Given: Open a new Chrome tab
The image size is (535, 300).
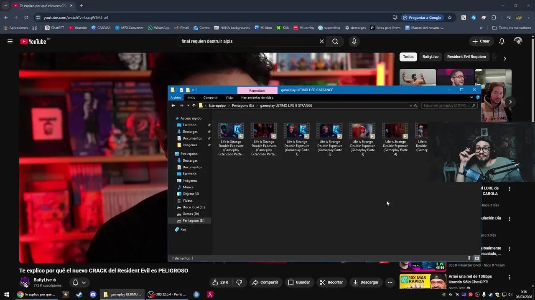Looking at the screenshot, I should coord(81,6).
